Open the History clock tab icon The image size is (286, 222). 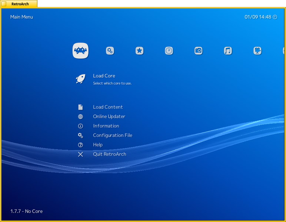[169, 51]
